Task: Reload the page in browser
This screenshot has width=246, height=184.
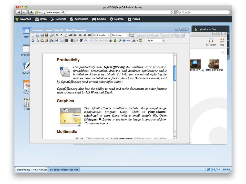Action: click(x=172, y=12)
